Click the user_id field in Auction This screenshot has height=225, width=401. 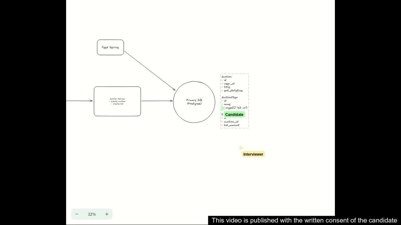229,83
